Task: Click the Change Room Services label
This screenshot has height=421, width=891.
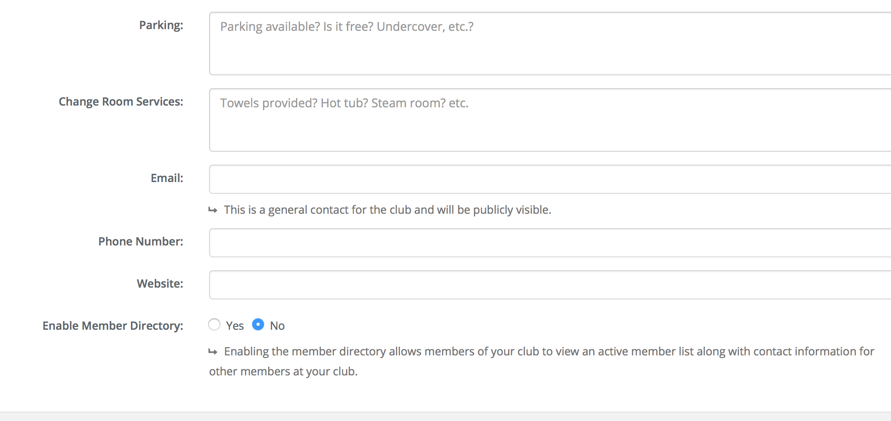Action: (121, 102)
